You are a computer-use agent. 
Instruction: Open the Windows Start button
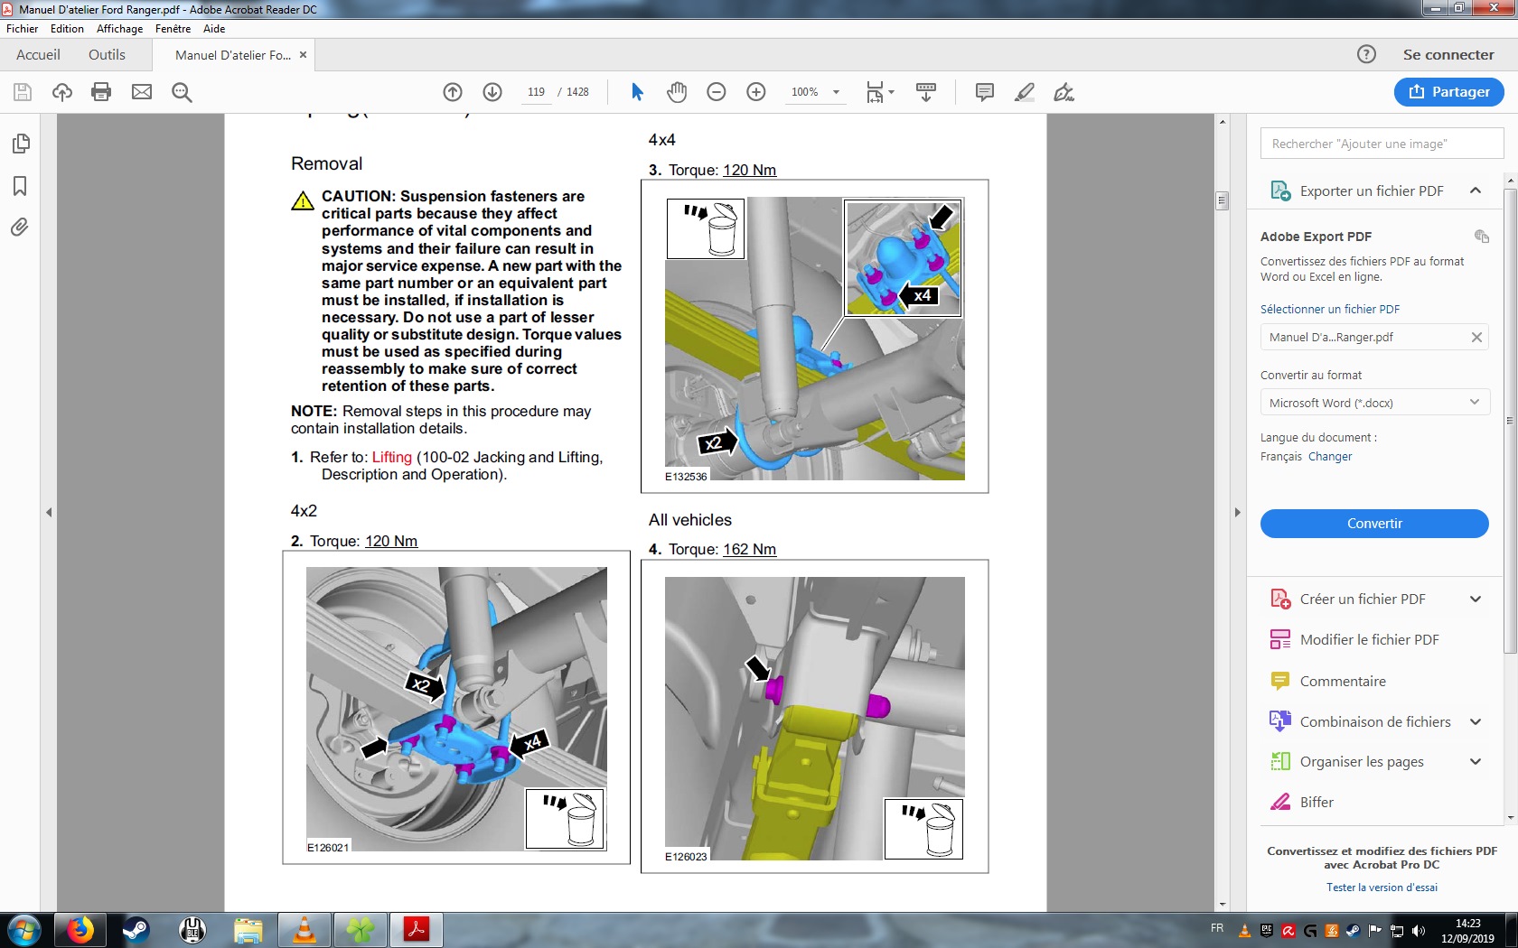[x=23, y=930]
